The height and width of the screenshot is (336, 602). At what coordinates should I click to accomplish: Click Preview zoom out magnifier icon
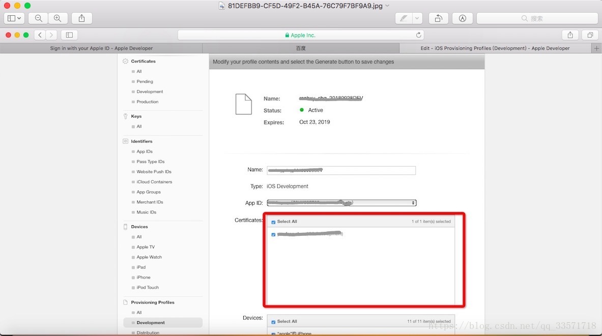pyautogui.click(x=38, y=18)
